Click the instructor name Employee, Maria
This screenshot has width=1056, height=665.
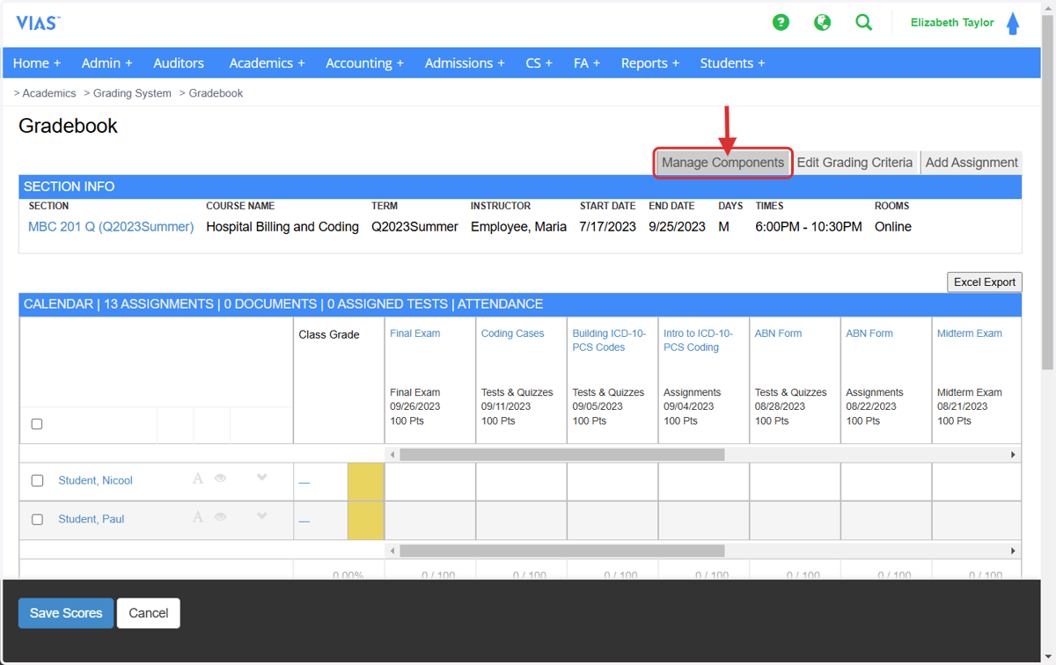518,227
